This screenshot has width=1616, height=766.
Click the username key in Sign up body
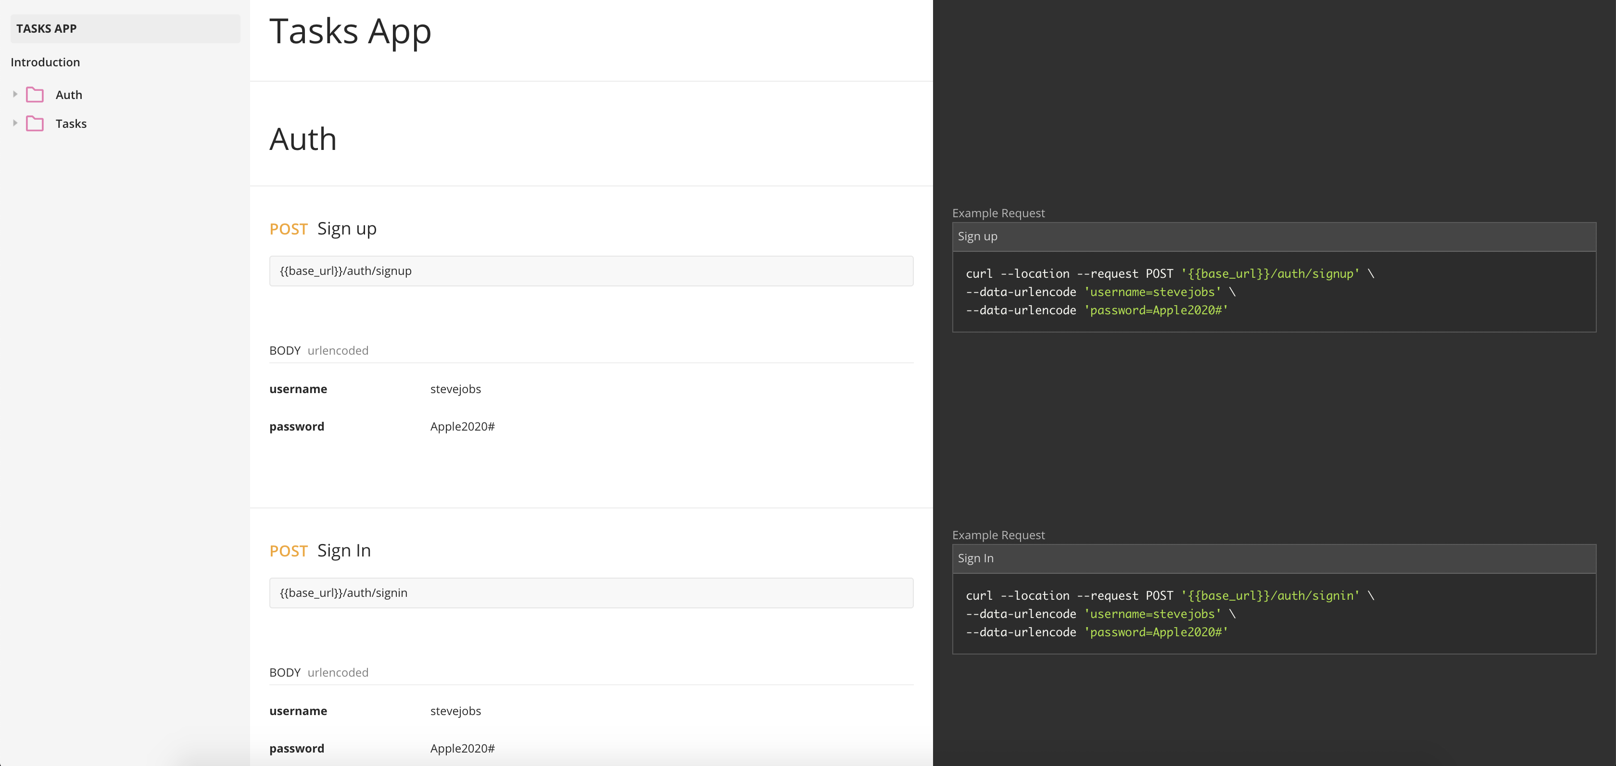click(x=298, y=389)
